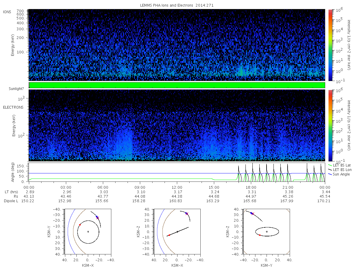Click the red dot in KSM-X/KSM-Z plot
The height and width of the screenshot is (270, 361).
(x=169, y=235)
